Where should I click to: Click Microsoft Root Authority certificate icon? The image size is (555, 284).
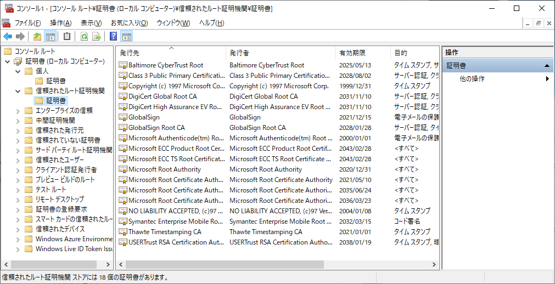pos(123,169)
